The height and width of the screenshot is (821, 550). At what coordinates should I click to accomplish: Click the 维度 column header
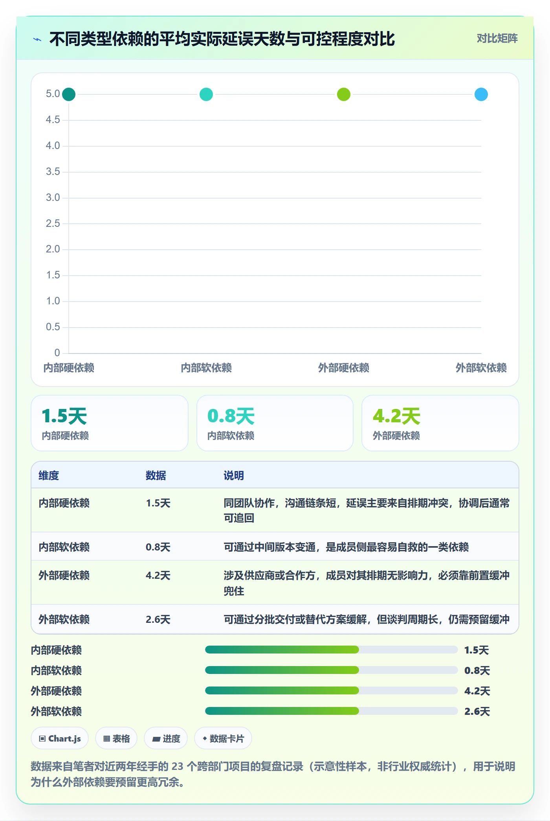49,475
